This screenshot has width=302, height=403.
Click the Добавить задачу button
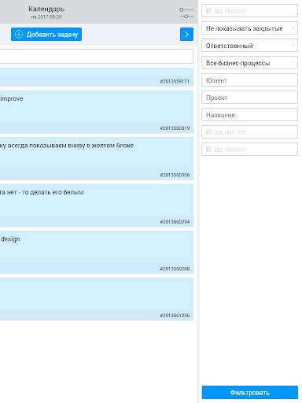click(x=46, y=35)
